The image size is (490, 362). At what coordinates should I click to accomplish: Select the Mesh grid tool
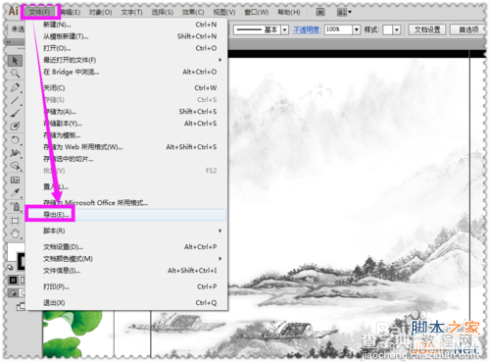[x=15, y=181]
